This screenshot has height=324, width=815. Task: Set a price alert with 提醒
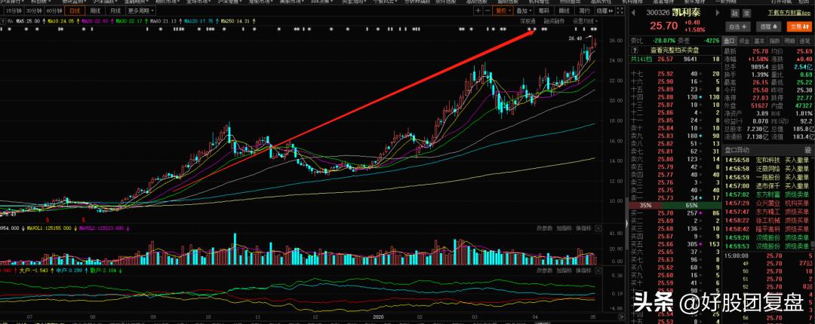tap(768, 26)
